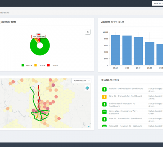
Task: Click the Red: 5.56% (1) tooltip
Action: click(x=39, y=37)
